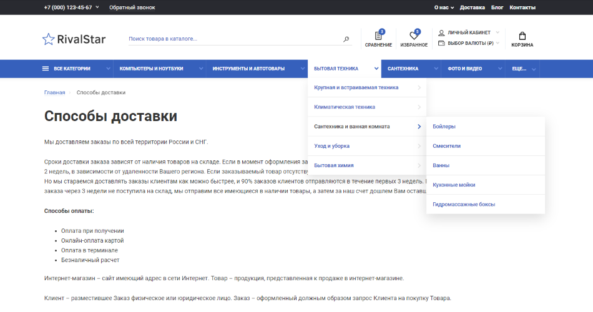Expand arrow for Климатическая техника
This screenshot has width=593, height=312.
point(419,107)
